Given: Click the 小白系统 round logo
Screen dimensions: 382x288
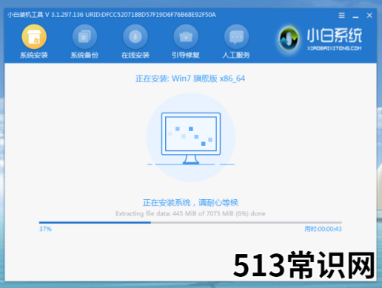Looking at the screenshot, I should pyautogui.click(x=289, y=38).
